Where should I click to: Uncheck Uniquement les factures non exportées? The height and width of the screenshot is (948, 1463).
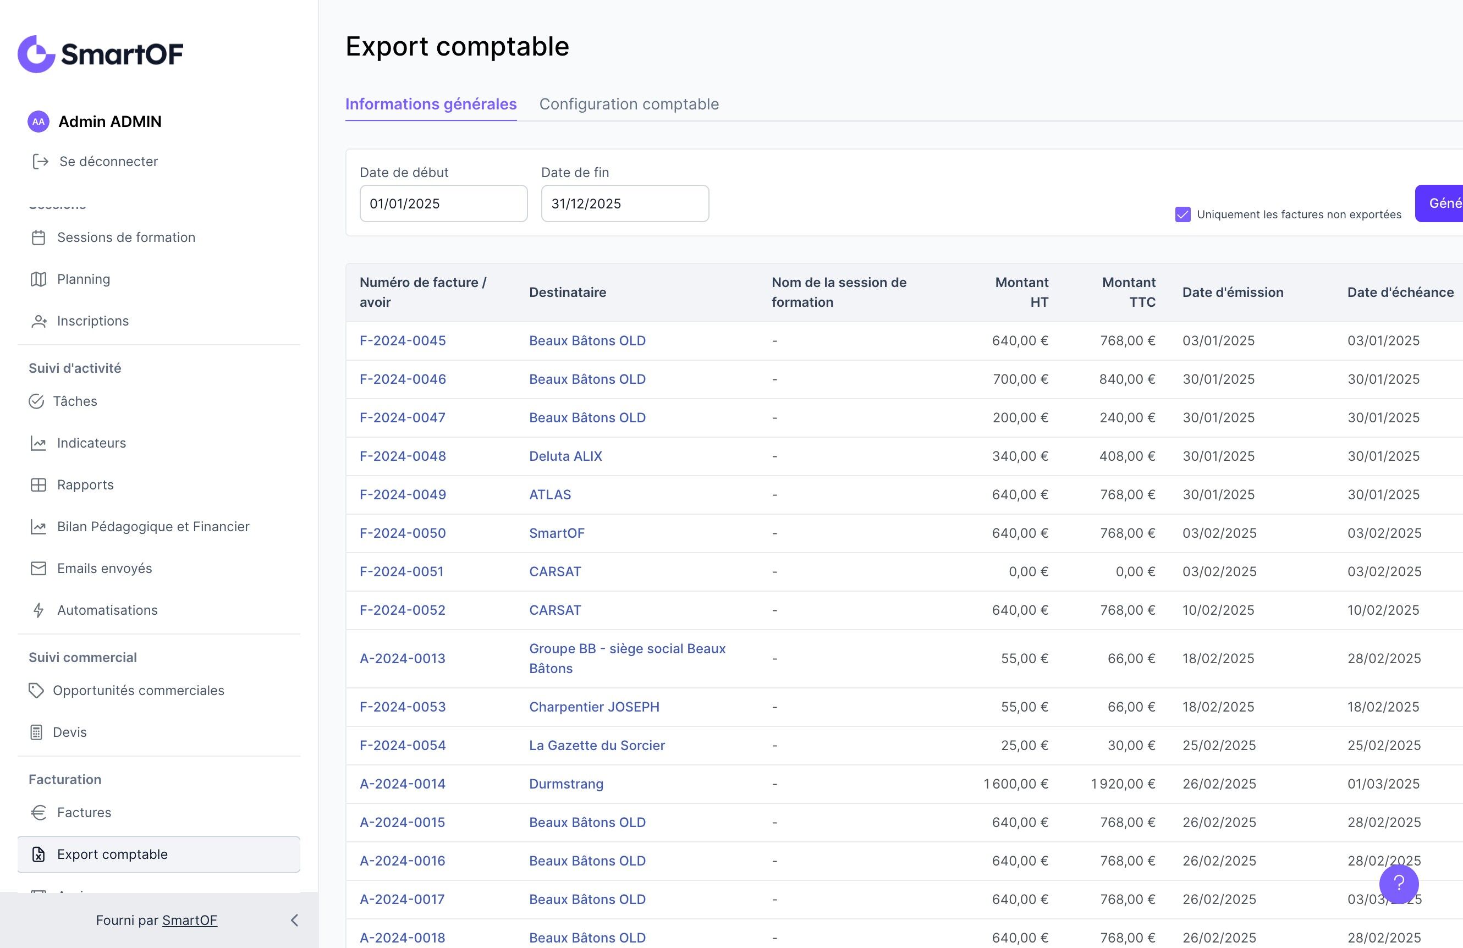tap(1182, 214)
